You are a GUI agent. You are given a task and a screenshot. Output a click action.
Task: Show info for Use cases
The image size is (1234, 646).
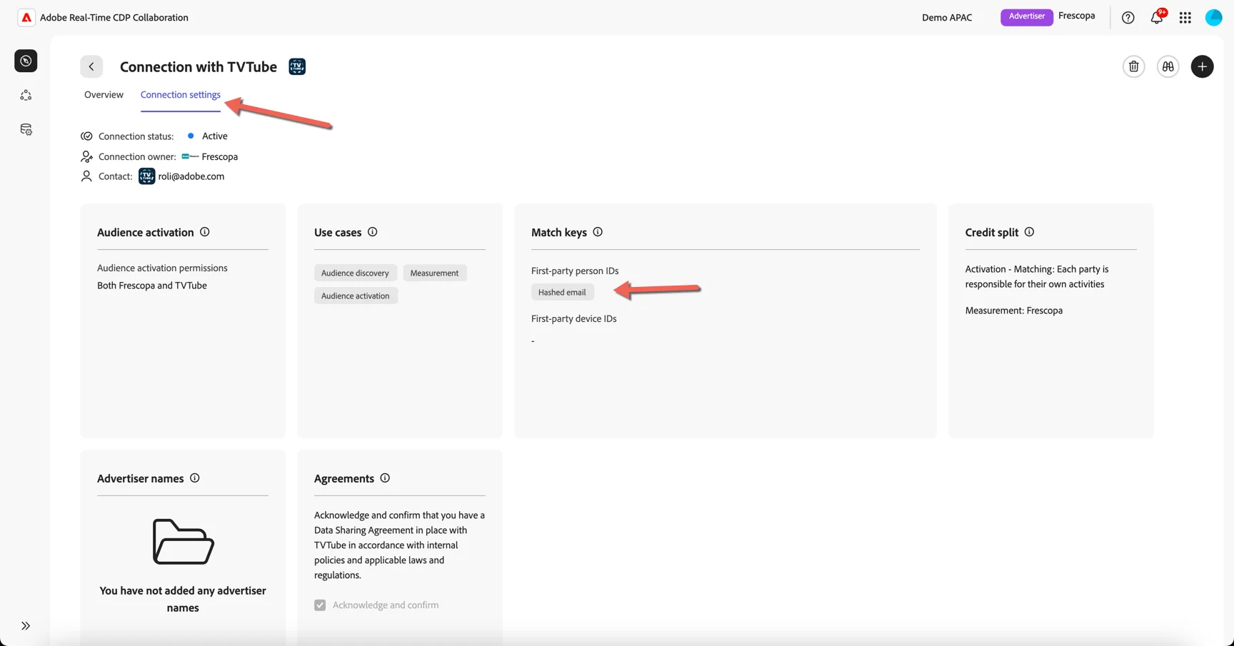pos(373,232)
